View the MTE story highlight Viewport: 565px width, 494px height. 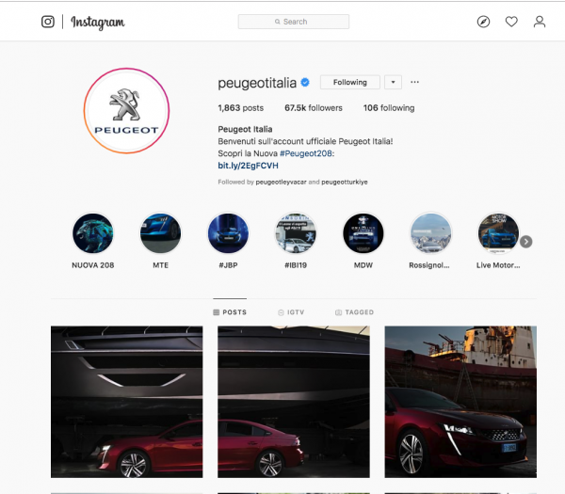pyautogui.click(x=161, y=233)
